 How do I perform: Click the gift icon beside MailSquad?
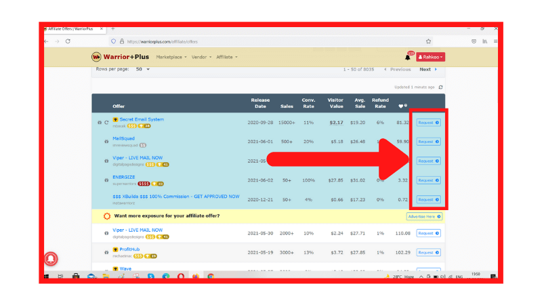[106, 142]
